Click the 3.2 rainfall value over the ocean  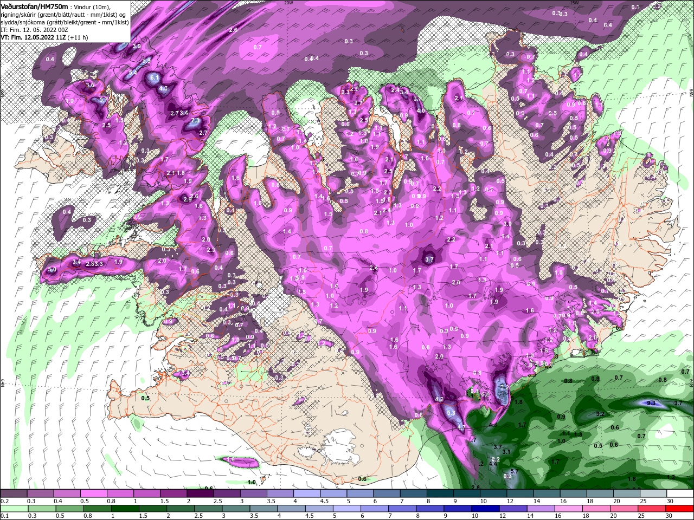click(600, 414)
